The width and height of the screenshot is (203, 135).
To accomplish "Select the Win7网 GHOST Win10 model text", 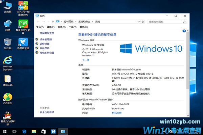I will tap(132, 74).
